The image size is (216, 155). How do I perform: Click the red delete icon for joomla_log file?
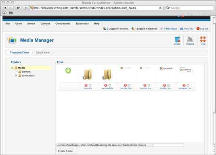(164, 85)
